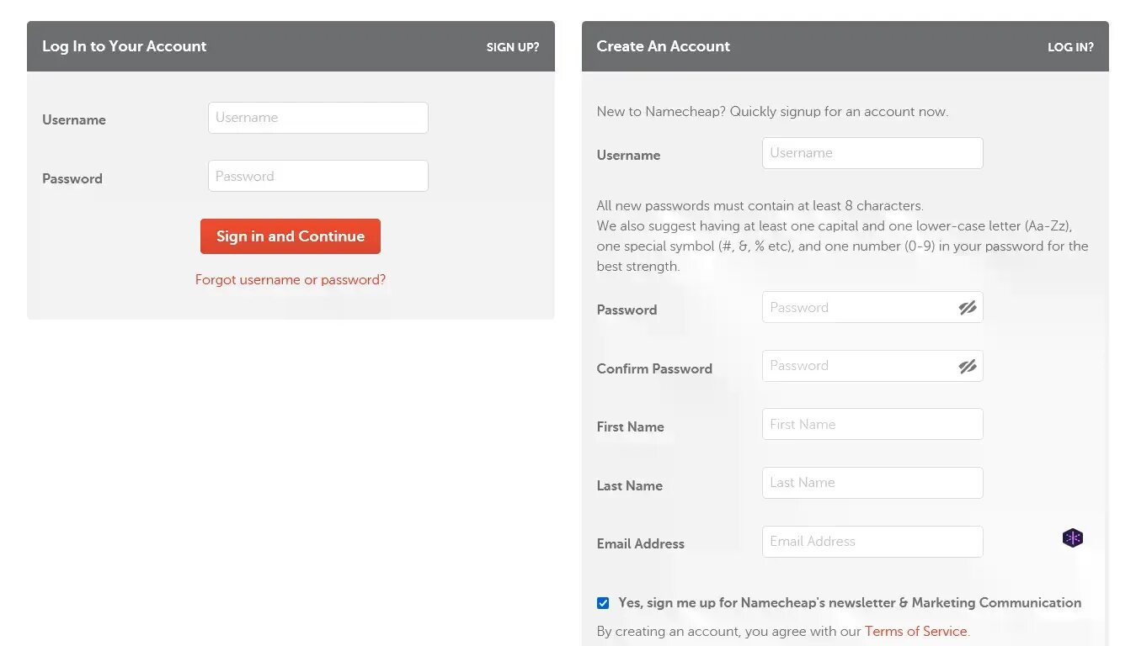This screenshot has height=646, width=1136.
Task: Uncheck the newsletter signup checkbox
Action: pos(603,603)
